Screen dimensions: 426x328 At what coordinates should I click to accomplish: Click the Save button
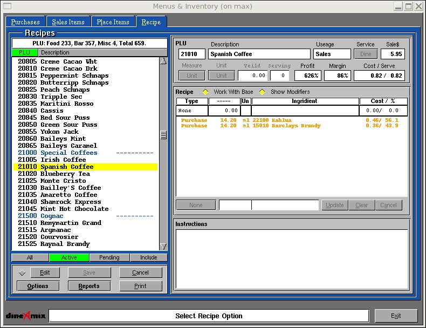coord(89,272)
